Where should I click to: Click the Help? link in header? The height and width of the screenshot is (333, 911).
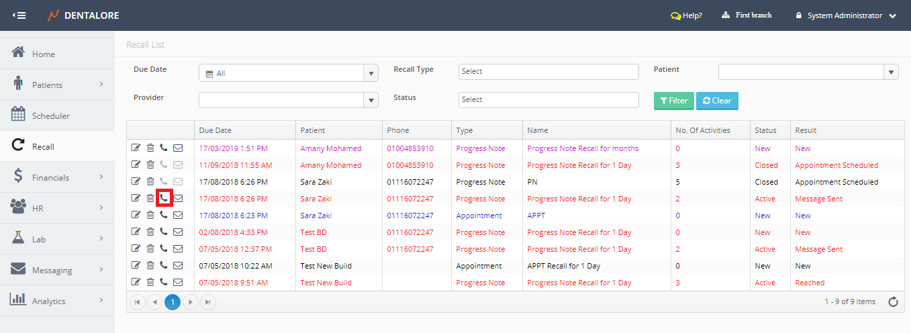tap(686, 15)
